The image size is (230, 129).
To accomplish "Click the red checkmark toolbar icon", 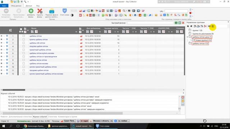I will coord(143,11).
